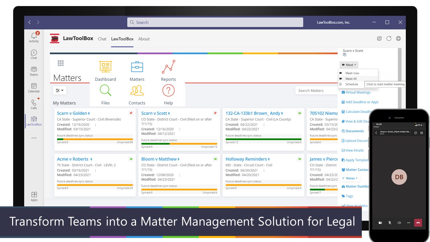Unpin the Scarn v Scott matter card
The width and height of the screenshot is (430, 242).
click(x=215, y=113)
